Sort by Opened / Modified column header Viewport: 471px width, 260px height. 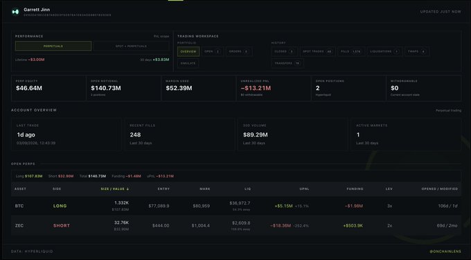coord(440,189)
